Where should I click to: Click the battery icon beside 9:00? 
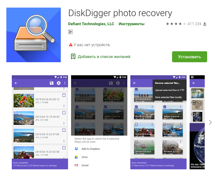click(x=61, y=77)
